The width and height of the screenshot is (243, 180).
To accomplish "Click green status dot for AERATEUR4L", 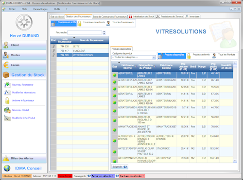I will [115, 96].
